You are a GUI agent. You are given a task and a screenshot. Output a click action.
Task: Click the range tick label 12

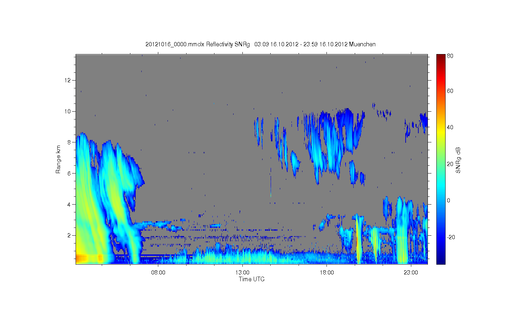tap(68, 81)
